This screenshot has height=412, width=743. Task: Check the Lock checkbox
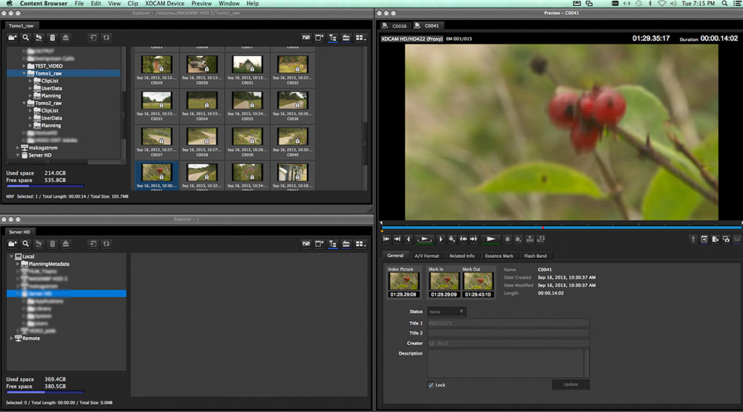click(431, 385)
